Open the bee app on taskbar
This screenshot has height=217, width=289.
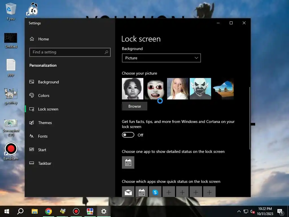[62, 211]
